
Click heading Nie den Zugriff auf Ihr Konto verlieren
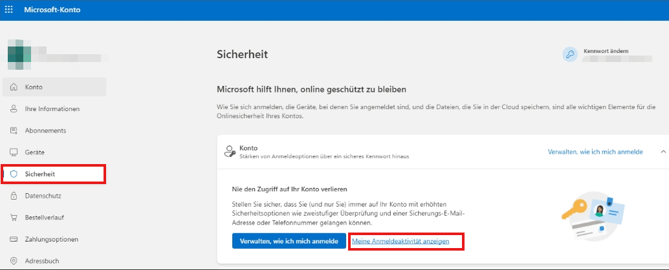click(x=289, y=189)
